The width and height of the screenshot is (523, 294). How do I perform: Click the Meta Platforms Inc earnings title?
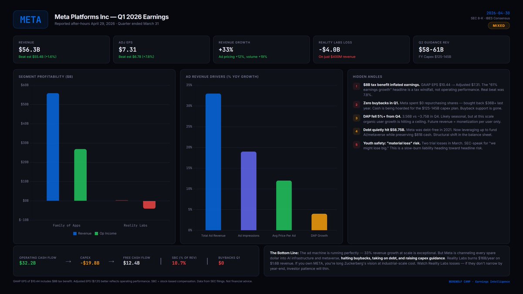click(112, 17)
